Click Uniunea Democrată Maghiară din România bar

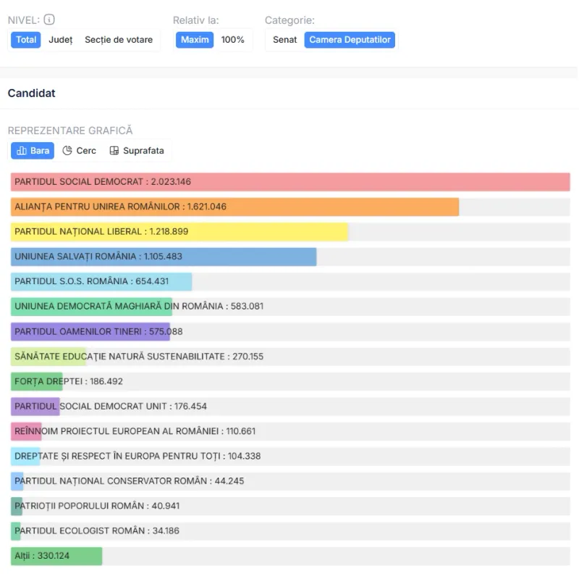pyautogui.click(x=92, y=307)
